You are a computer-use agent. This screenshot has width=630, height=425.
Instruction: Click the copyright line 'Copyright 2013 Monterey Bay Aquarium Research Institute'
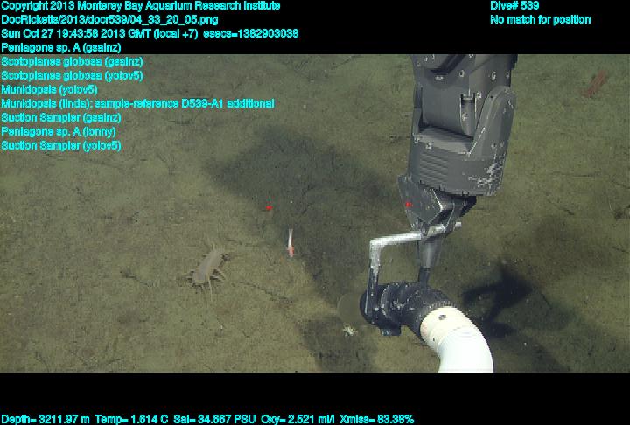click(141, 6)
